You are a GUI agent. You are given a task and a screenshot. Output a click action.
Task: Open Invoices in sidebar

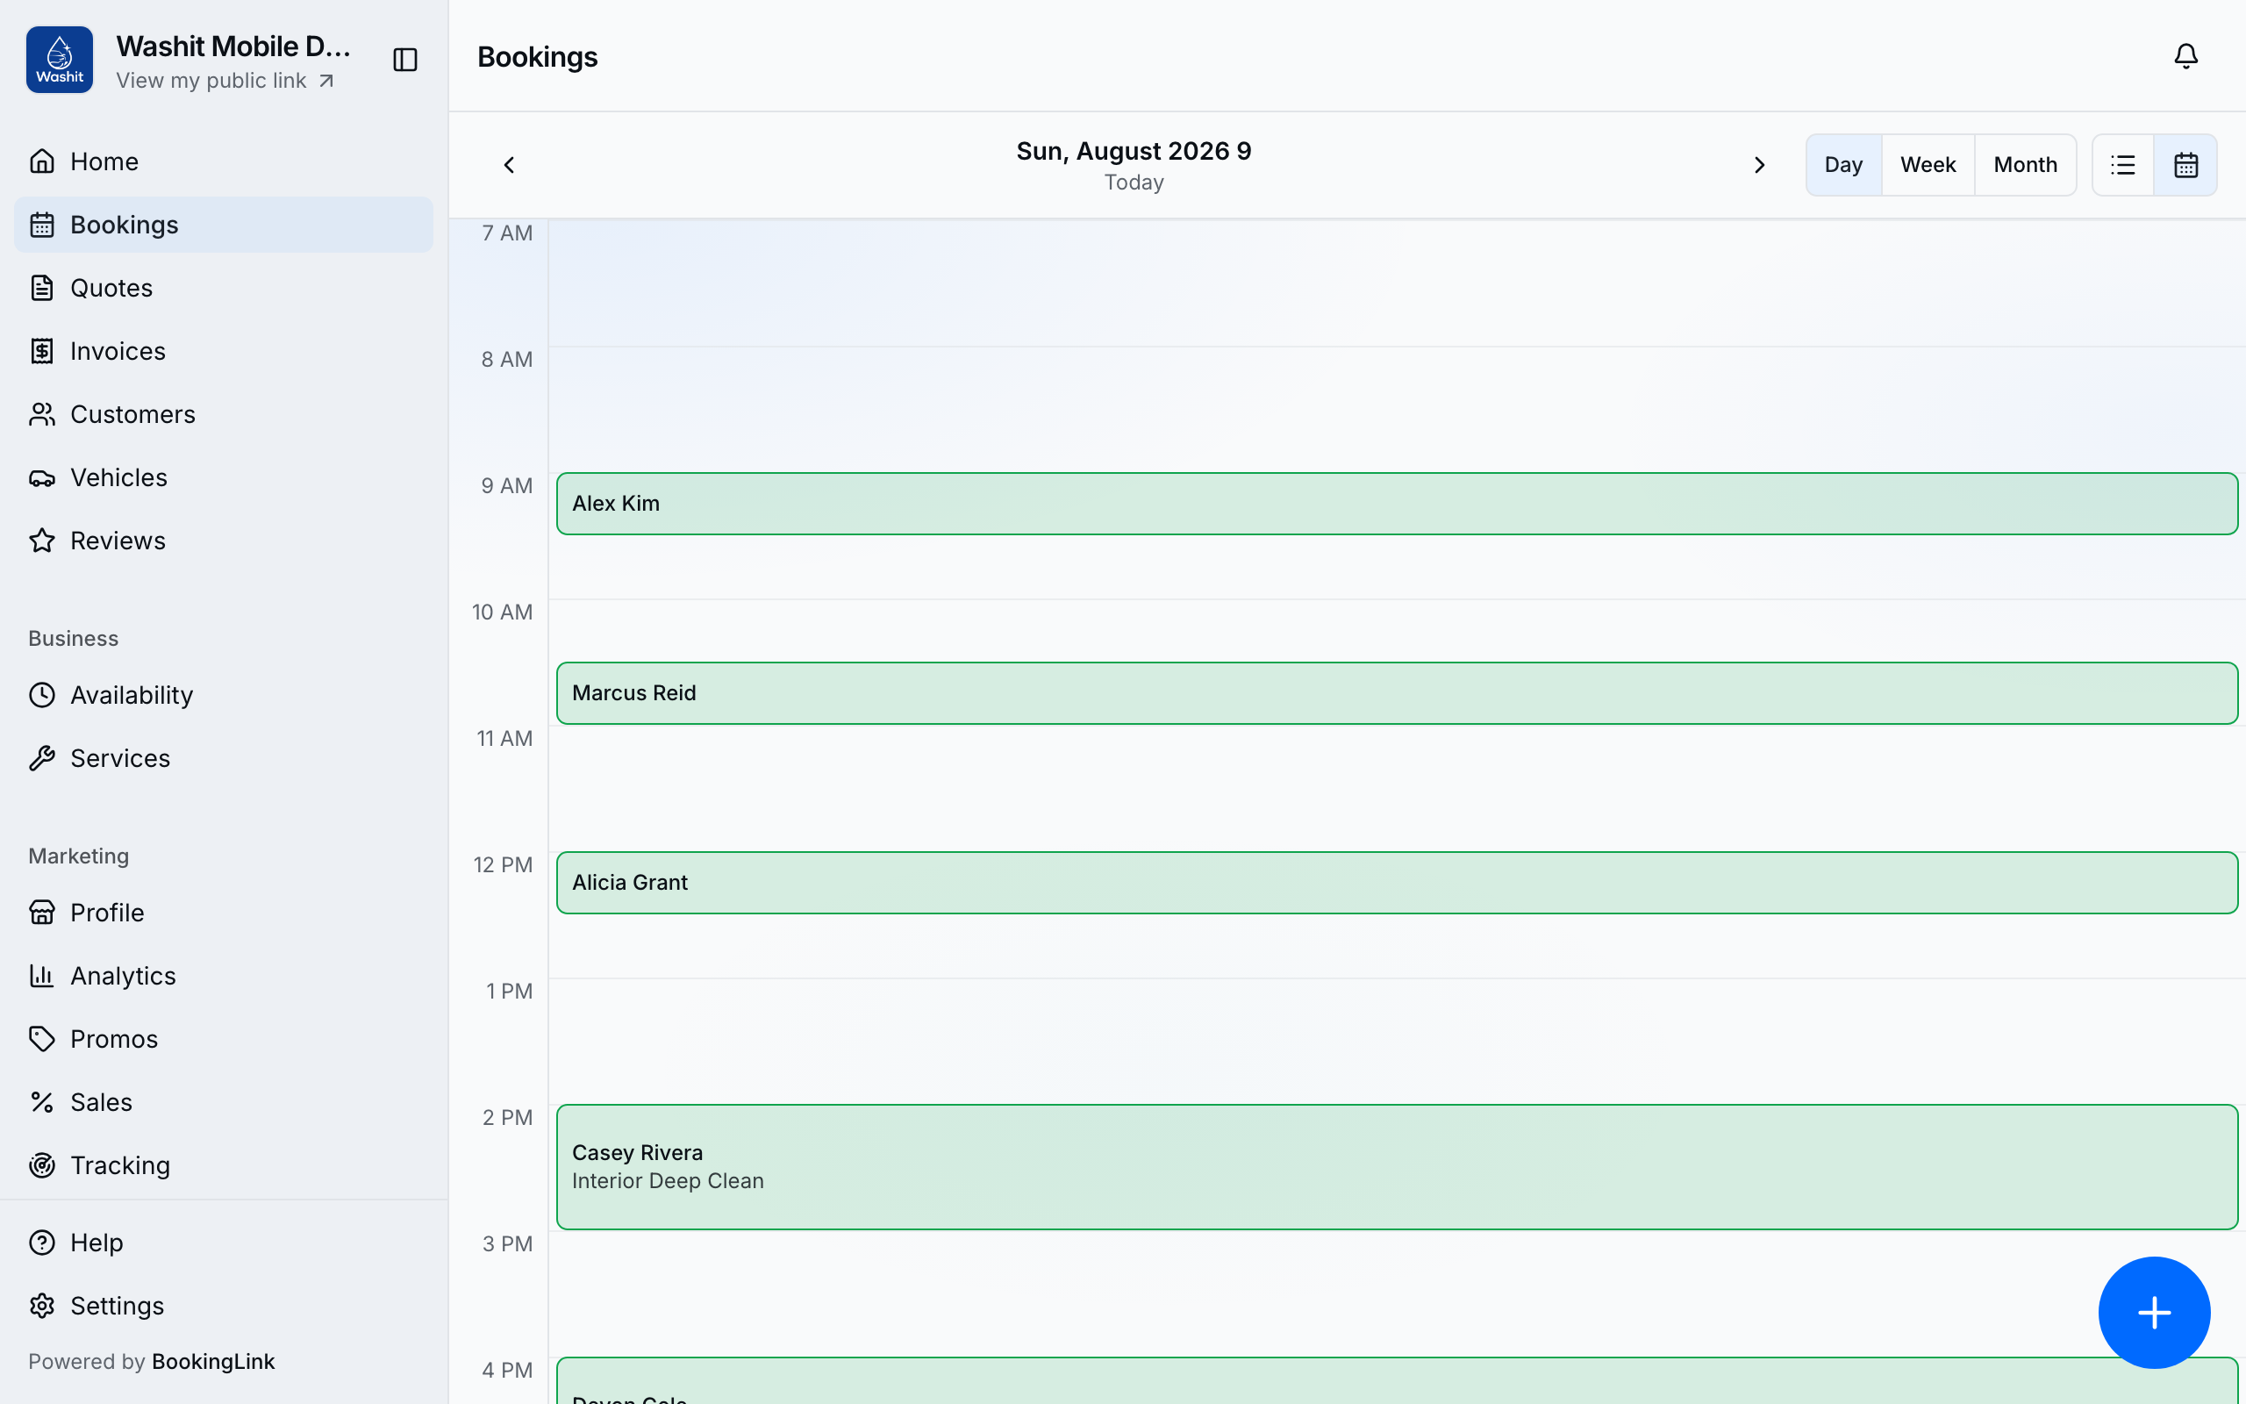click(x=224, y=351)
